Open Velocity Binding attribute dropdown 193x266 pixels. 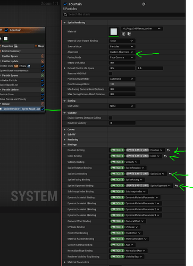[x=131, y=162]
